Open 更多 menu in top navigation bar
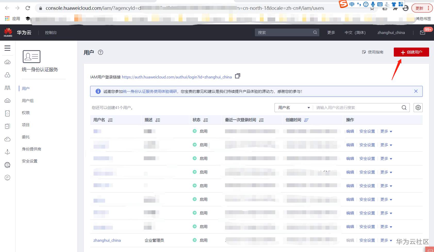This screenshot has width=434, height=252. 331,32
